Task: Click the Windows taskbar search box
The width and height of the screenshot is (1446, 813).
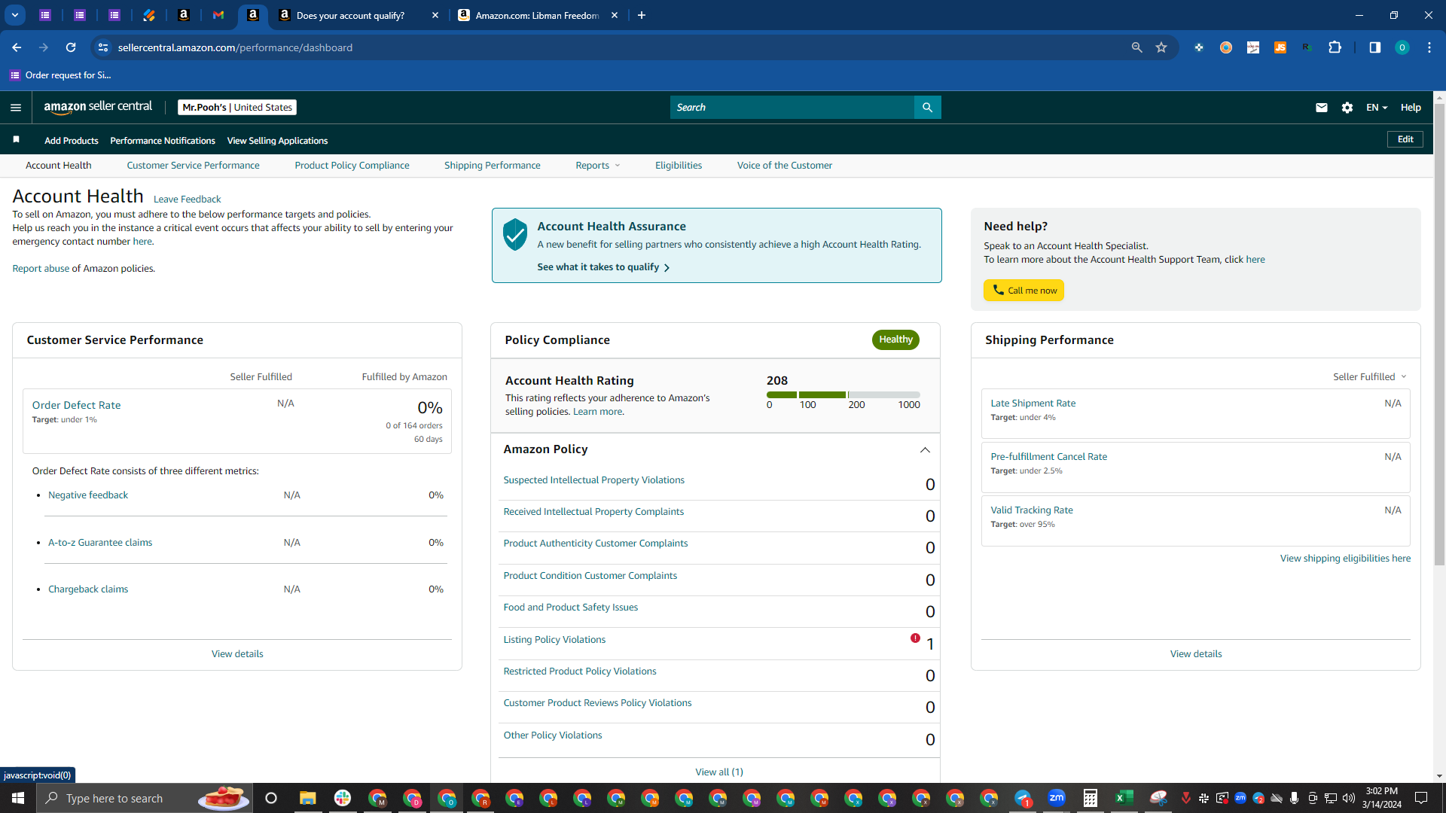Action: pos(145,798)
